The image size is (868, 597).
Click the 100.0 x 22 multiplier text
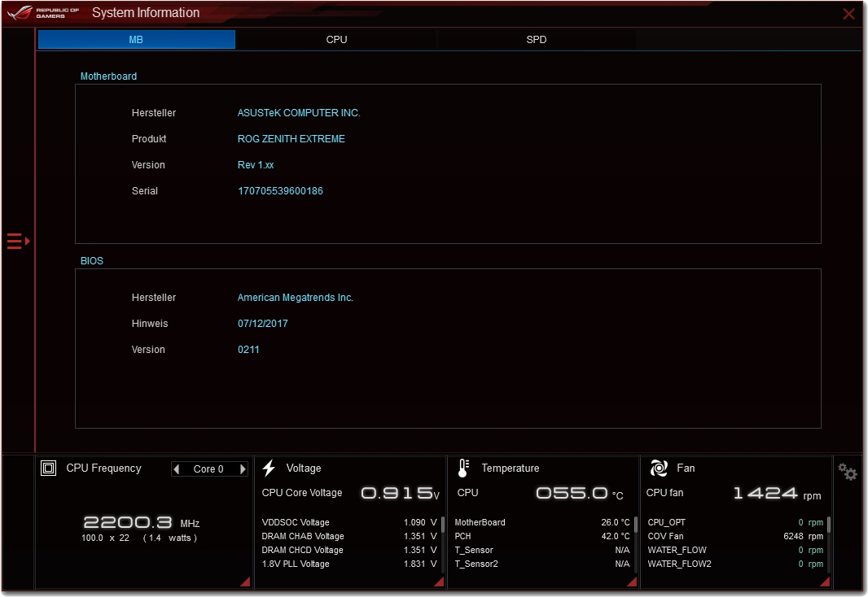[105, 538]
